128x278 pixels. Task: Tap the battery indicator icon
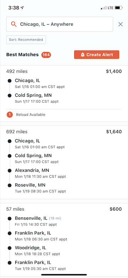tap(118, 8)
